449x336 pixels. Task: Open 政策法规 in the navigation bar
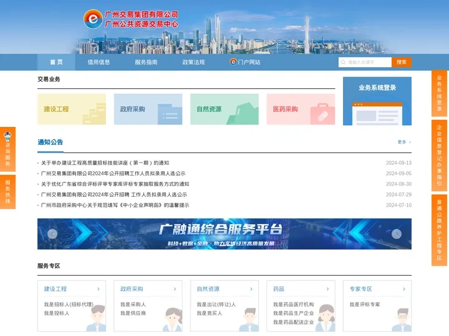(193, 62)
